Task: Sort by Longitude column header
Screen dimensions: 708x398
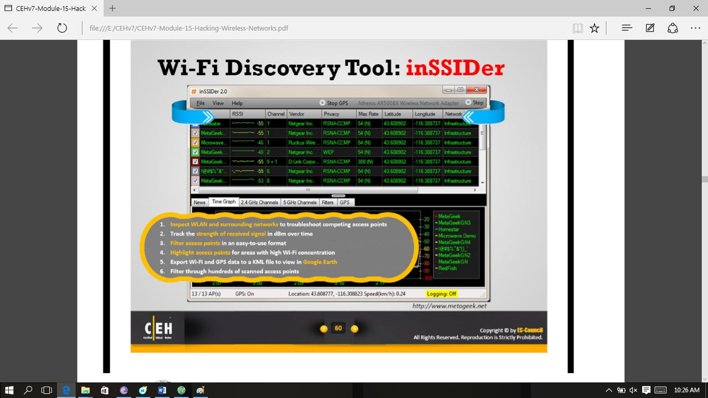Action: click(x=428, y=114)
